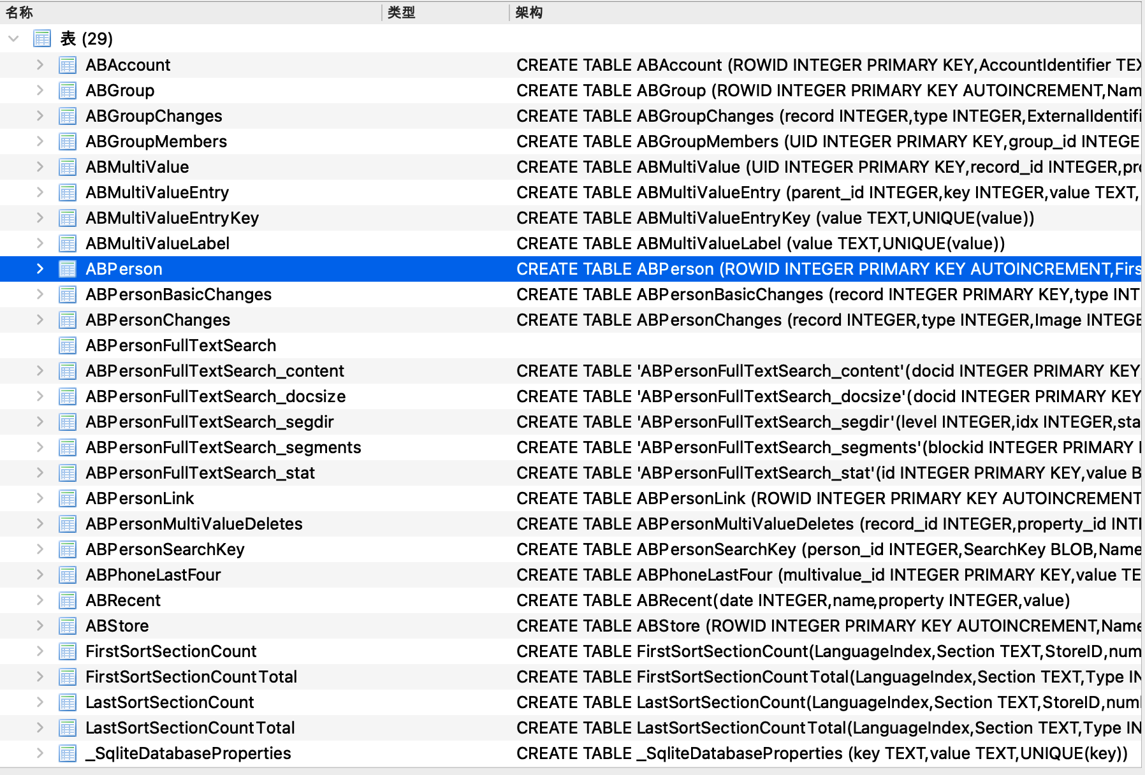Expand the ABPersonLink table node
The image size is (1145, 775).
click(x=40, y=498)
